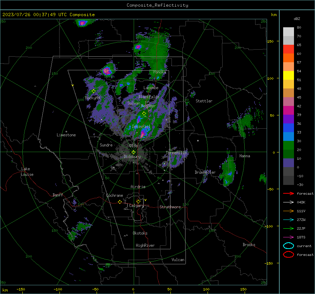Click the yellow V marker right of Calgary diamond
This screenshot has height=294, width=315.
click(146, 200)
